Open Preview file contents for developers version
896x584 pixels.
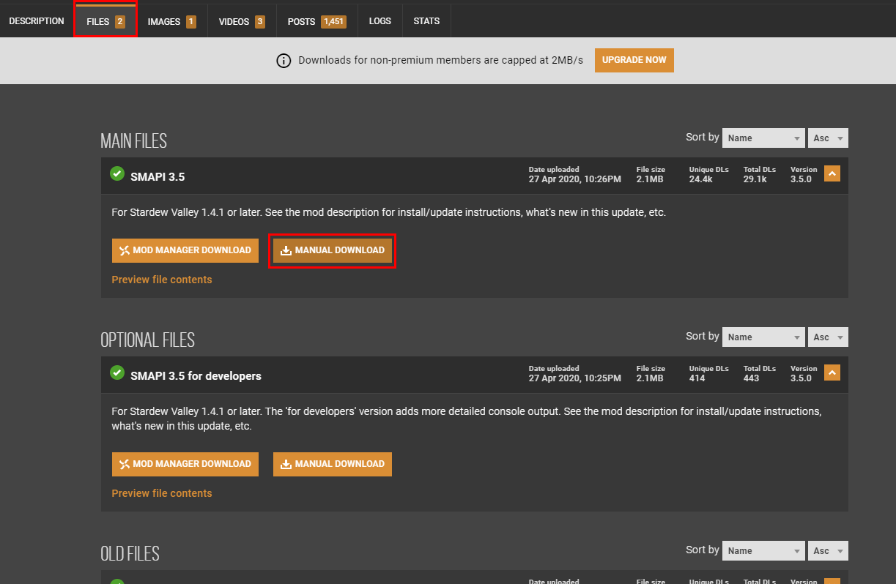click(162, 493)
